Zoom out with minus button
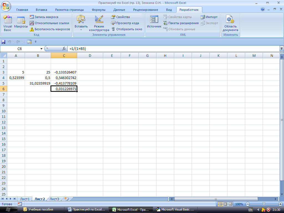This screenshot has width=284, height=213. pos(248,204)
